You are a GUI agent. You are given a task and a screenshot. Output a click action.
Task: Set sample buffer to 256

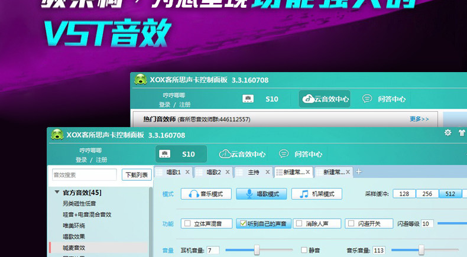pyautogui.click(x=427, y=194)
